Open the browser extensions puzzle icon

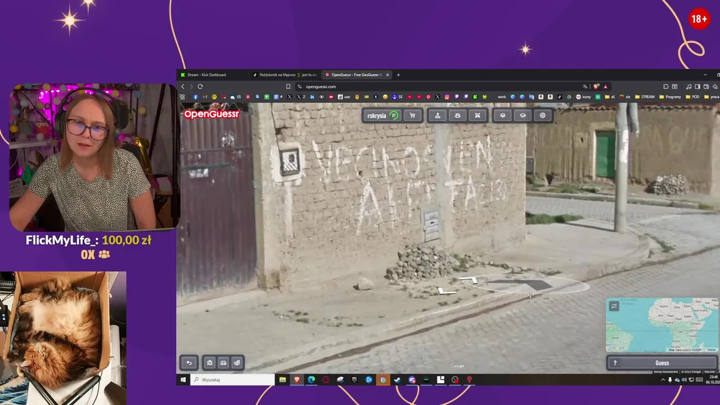(665, 87)
